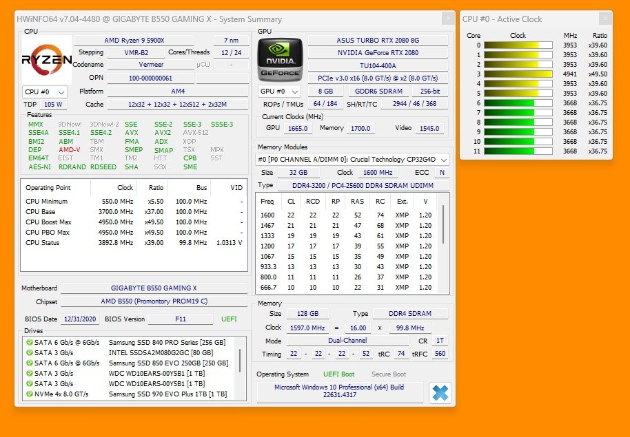Click the memory clock 1597.0 MHz field
This screenshot has width=630, height=437.
tap(308, 328)
